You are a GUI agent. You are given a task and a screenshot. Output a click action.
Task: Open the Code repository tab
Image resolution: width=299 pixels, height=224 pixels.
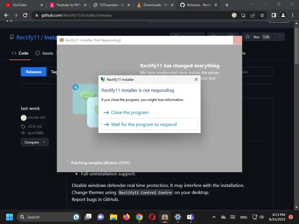(x=20, y=53)
